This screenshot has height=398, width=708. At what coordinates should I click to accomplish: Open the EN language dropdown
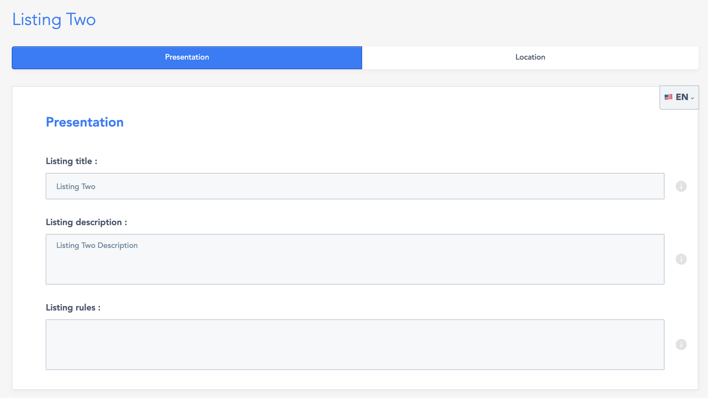click(679, 97)
